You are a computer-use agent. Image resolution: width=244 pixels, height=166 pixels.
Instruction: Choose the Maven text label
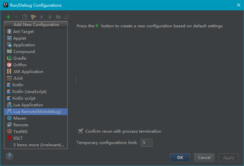(20, 118)
